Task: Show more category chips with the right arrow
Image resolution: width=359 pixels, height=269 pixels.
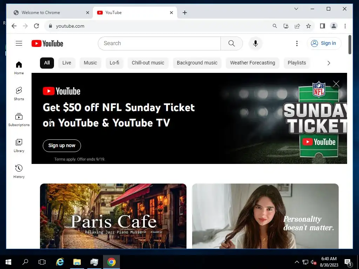Action: [x=329, y=63]
